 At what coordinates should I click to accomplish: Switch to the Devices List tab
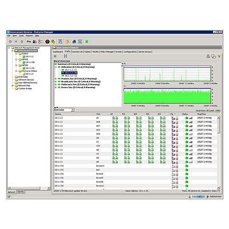coord(77,52)
